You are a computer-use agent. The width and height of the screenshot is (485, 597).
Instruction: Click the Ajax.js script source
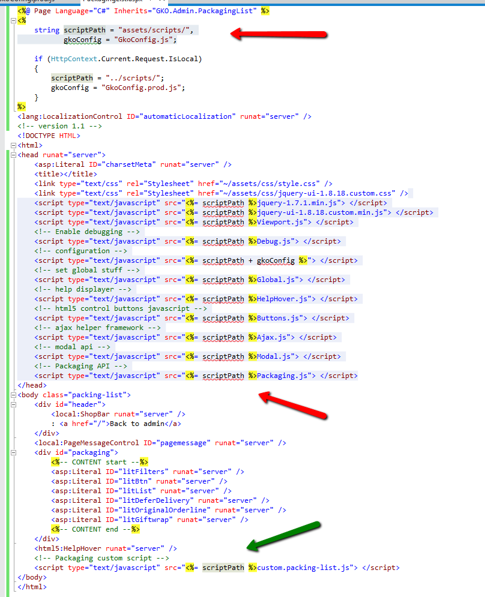(271, 337)
